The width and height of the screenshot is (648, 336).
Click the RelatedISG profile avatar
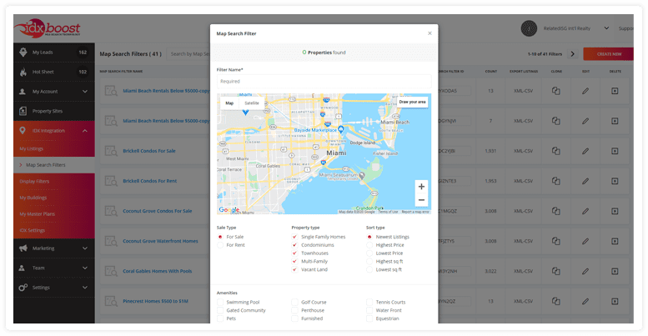529,28
